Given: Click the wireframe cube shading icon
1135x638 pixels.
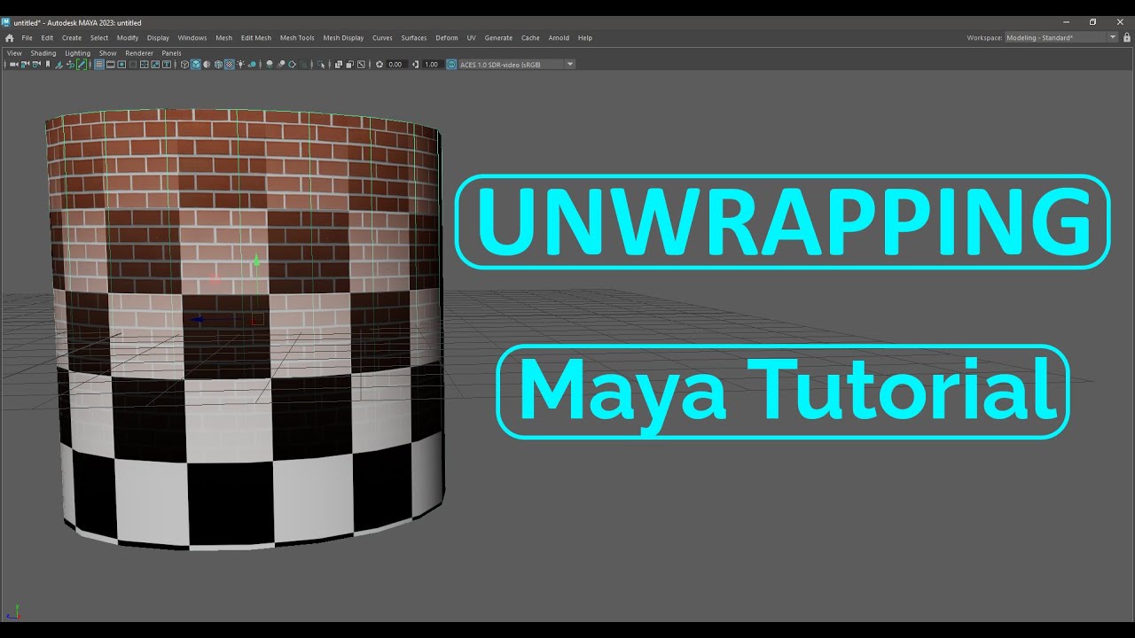Looking at the screenshot, I should (184, 64).
